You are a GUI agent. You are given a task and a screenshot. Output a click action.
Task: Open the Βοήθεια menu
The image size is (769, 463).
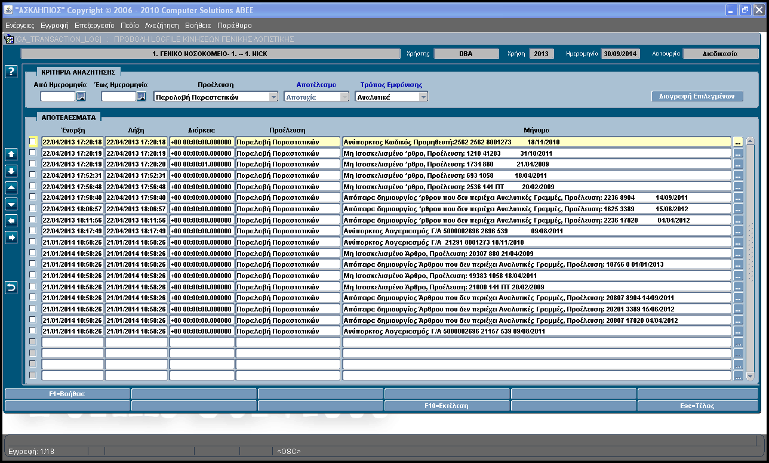[x=198, y=26]
